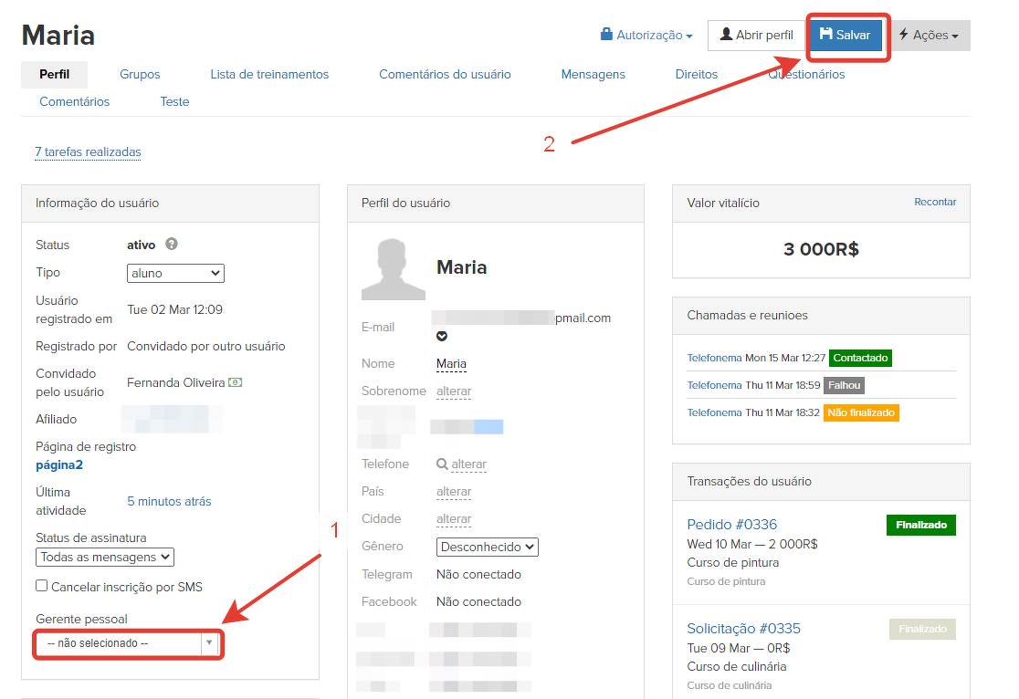Go to the Lista de treinamentos tab

[x=269, y=74]
